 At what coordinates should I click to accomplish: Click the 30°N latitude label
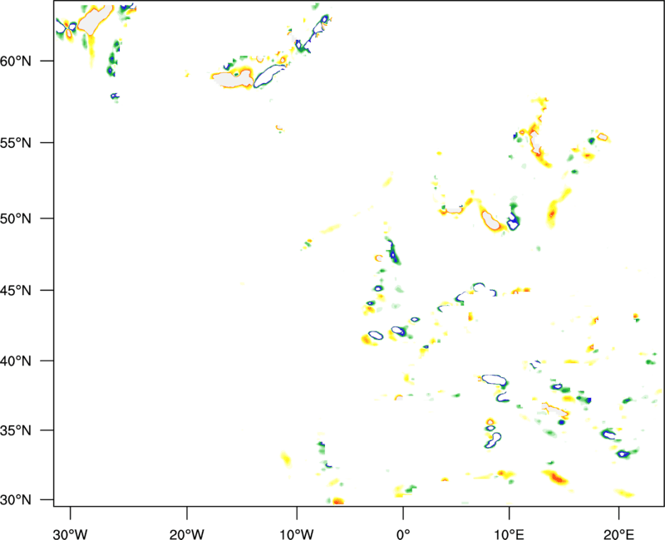pyautogui.click(x=16, y=500)
